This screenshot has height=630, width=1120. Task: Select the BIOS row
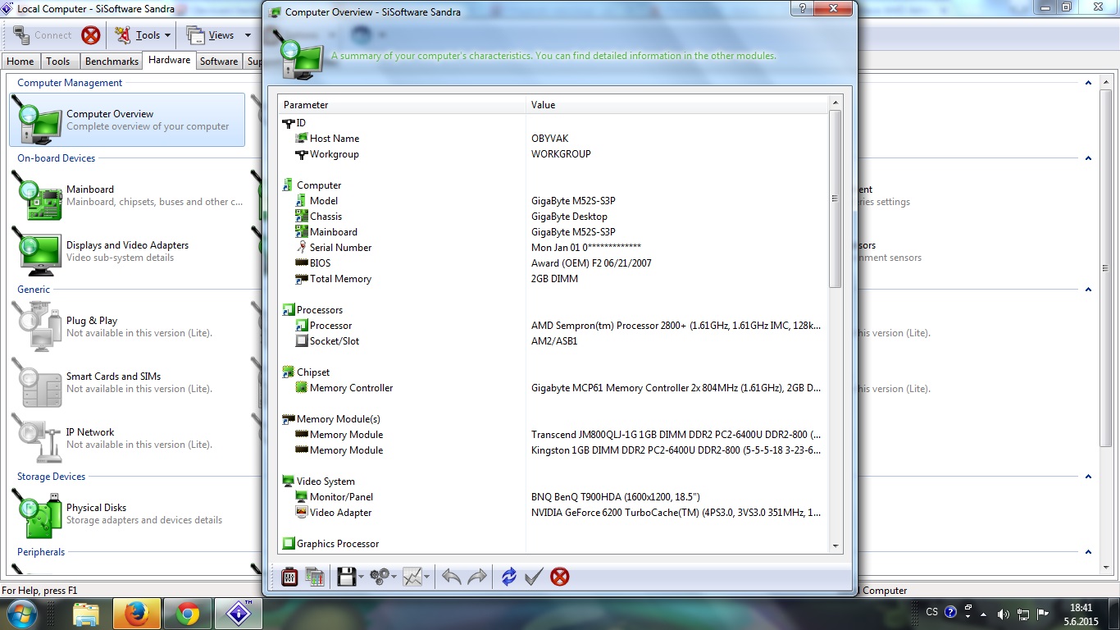[x=553, y=263]
